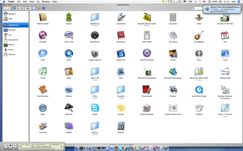The width and height of the screenshot is (243, 151).
Task: Click the Spotlight icon in menu bar
Action: [239, 2]
